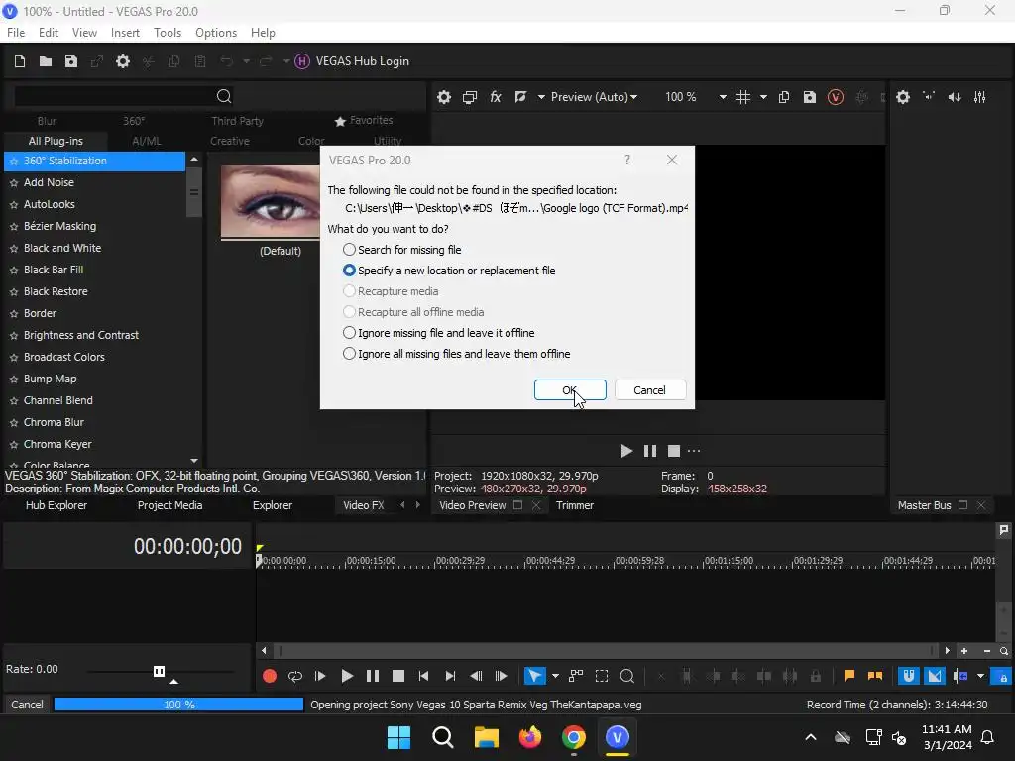Click the VEGAS Hub Login icon
Image resolution: width=1015 pixels, height=761 pixels.
(x=301, y=61)
